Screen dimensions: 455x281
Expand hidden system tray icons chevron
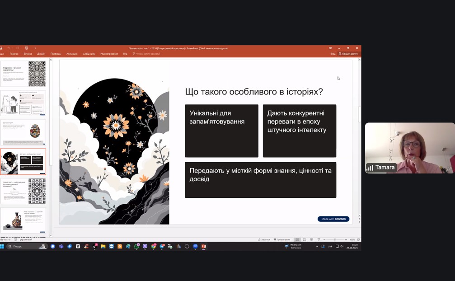[x=316, y=247]
